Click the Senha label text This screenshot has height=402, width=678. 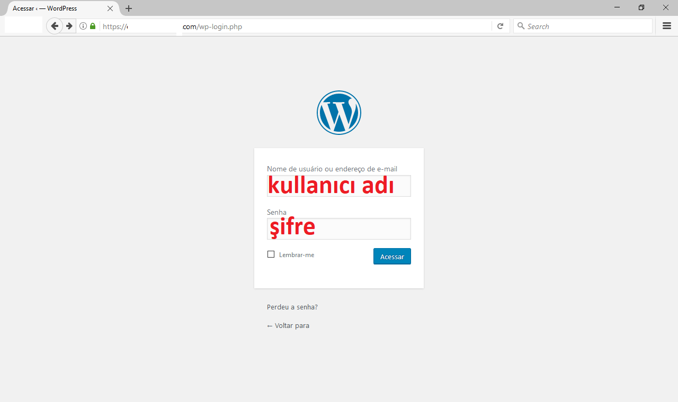pyautogui.click(x=276, y=212)
